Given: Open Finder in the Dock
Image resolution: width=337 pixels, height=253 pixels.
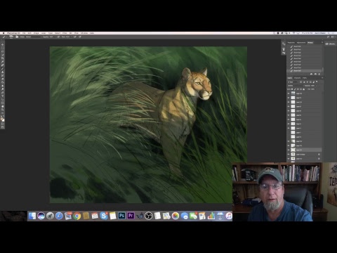Looking at the screenshot, I should coord(32,216).
